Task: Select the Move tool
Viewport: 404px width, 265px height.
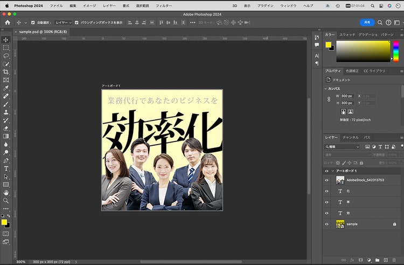Action: (6, 40)
